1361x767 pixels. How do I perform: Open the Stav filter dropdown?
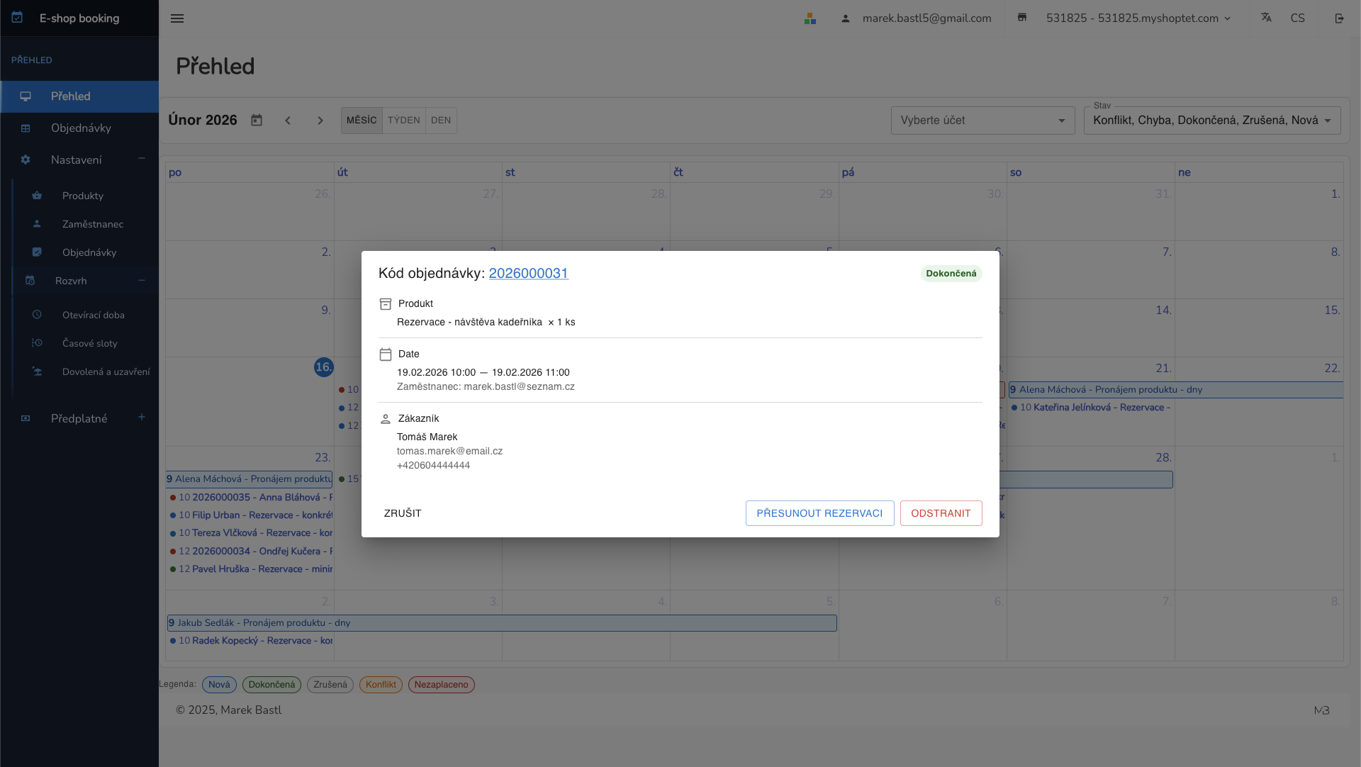1212,121
